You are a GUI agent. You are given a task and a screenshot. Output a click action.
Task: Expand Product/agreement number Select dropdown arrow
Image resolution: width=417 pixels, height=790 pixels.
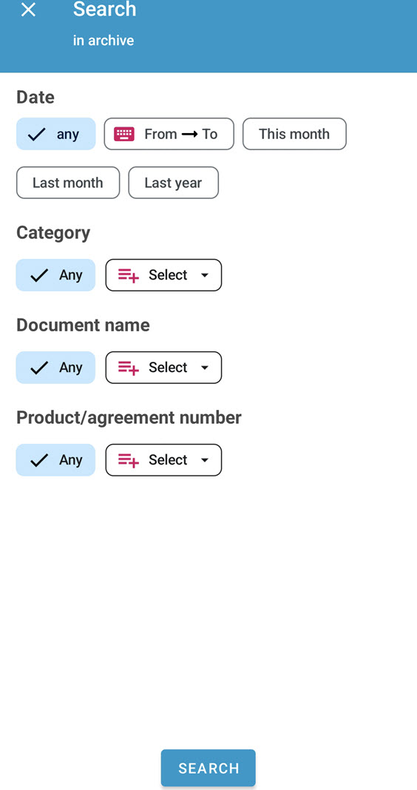[205, 460]
